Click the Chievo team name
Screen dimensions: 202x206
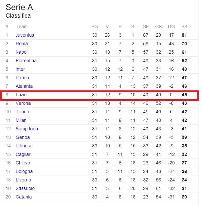23,163
